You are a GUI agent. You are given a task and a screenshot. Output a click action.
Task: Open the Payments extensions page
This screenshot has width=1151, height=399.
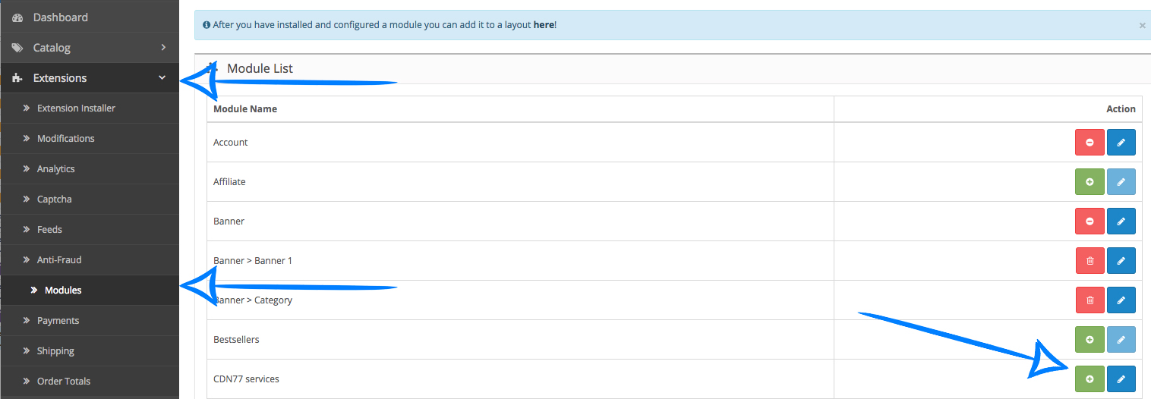click(58, 321)
